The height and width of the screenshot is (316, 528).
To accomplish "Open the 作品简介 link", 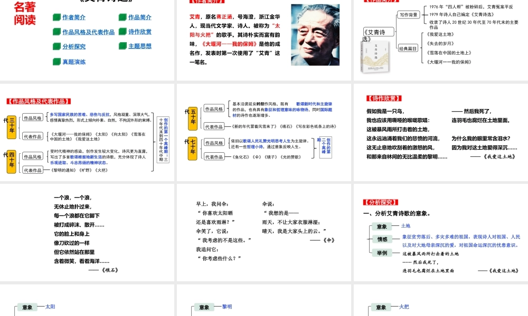I will pyautogui.click(x=140, y=17).
